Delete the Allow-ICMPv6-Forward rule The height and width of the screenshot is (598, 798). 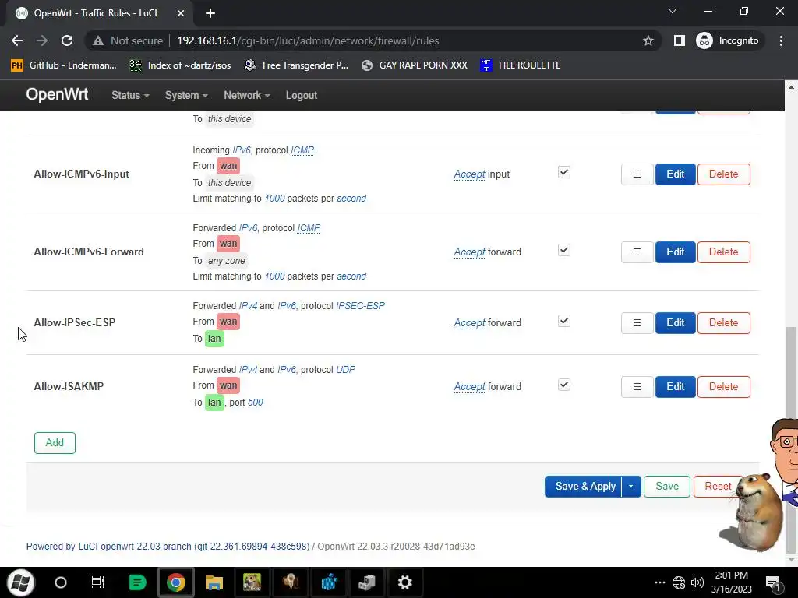click(723, 252)
